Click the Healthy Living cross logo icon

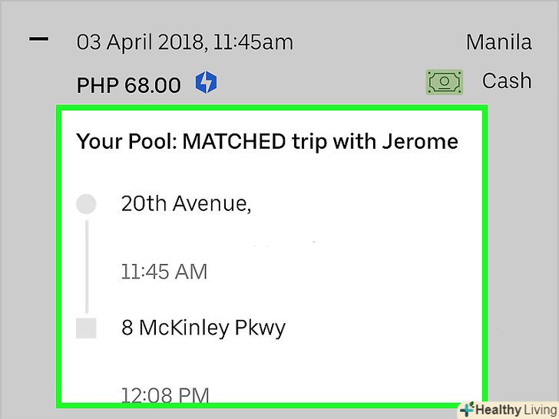pyautogui.click(x=465, y=409)
